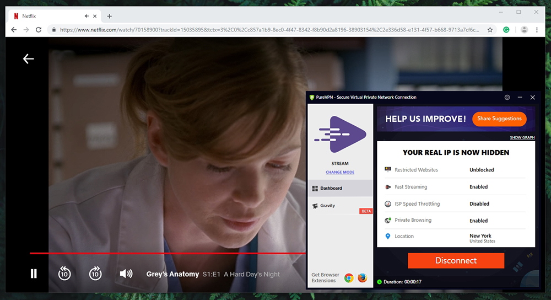
Task: Open the Gravity menu item
Action: coord(340,205)
